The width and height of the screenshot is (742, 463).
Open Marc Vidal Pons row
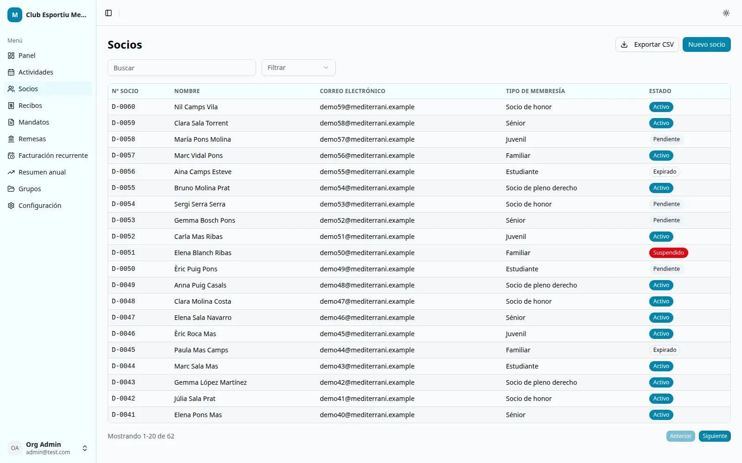[419, 156]
